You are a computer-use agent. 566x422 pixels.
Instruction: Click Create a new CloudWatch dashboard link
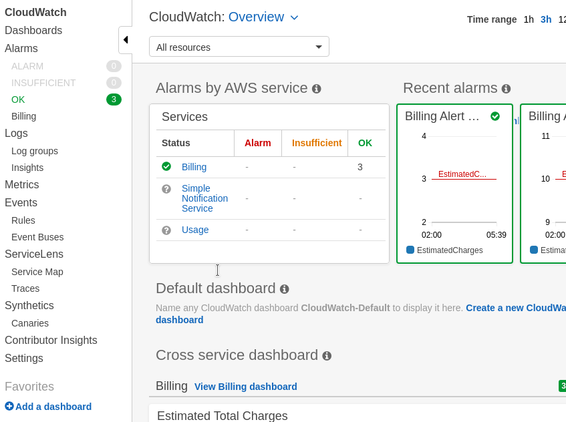(x=516, y=308)
